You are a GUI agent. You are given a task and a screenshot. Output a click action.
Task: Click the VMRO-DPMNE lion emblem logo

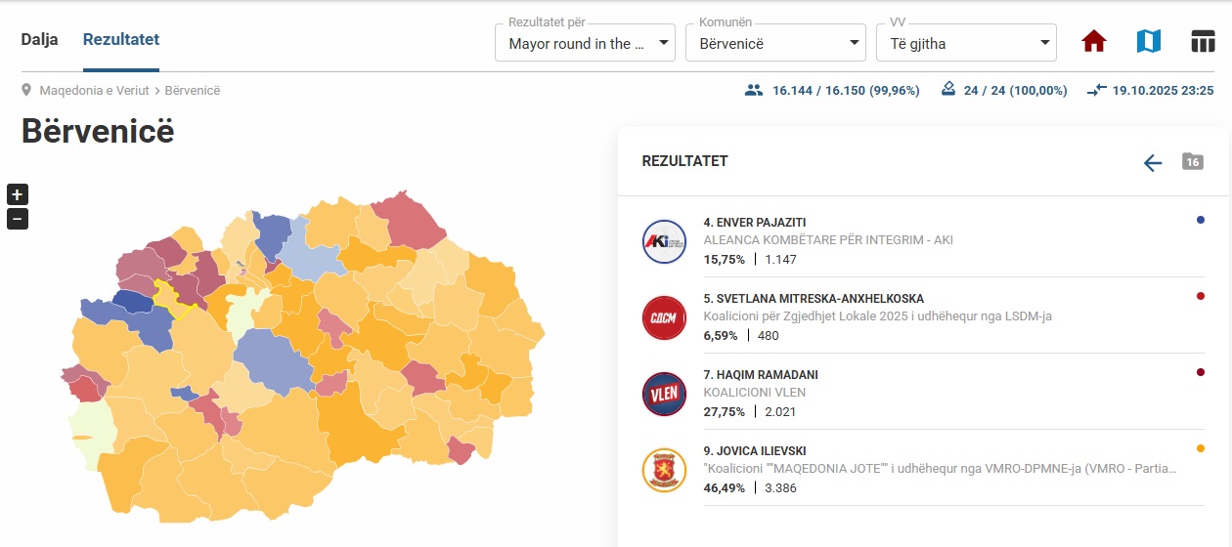click(665, 470)
